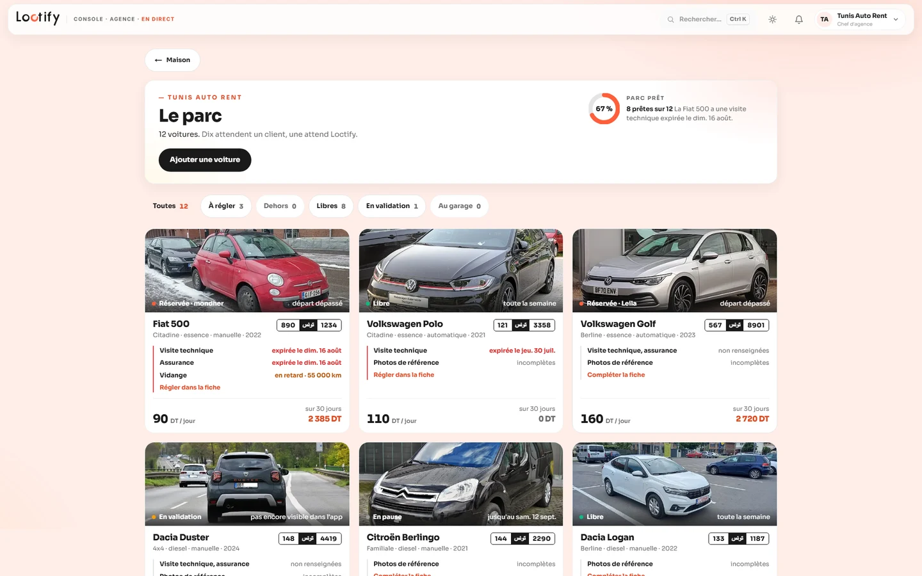Viewport: 922px width, 576px height.
Task: Expand the Tunis Auto Rent account menu
Action: pyautogui.click(x=861, y=19)
